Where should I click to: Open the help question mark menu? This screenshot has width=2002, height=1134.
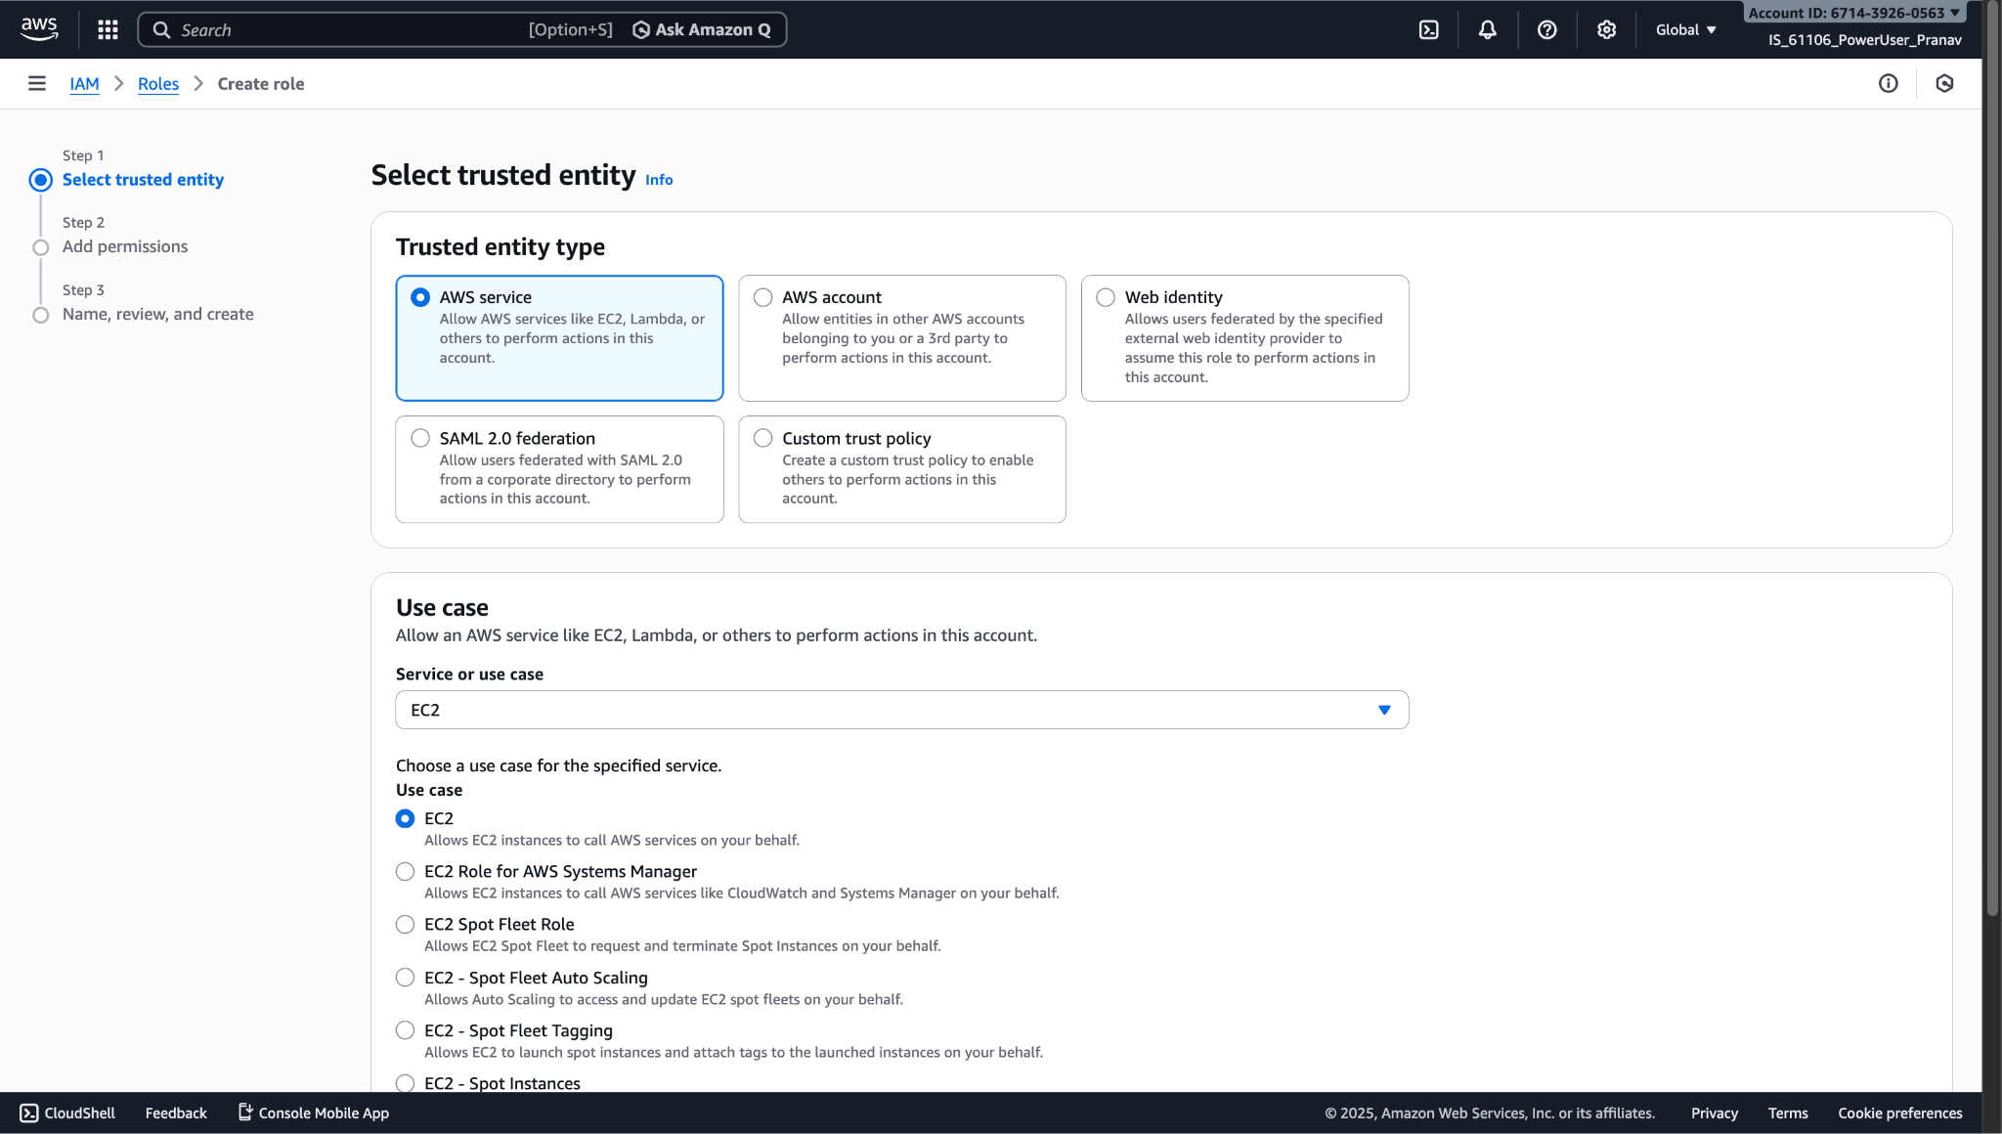coord(1546,29)
